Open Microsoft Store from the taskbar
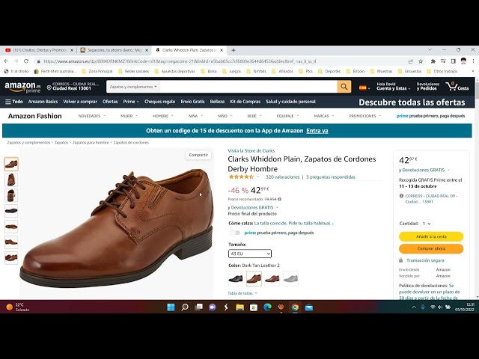Image resolution: width=479 pixels, height=359 pixels. (x=254, y=307)
